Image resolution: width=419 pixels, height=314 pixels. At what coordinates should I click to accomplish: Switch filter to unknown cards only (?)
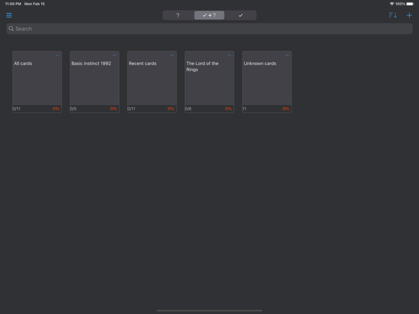178,16
